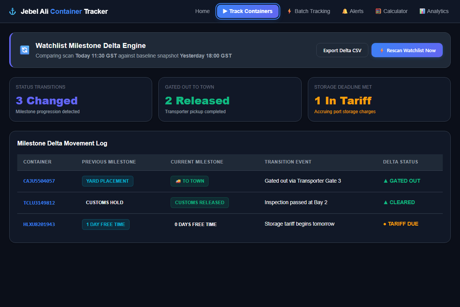
Task: Click 'Milestone progression detected' text
Action: [48, 112]
